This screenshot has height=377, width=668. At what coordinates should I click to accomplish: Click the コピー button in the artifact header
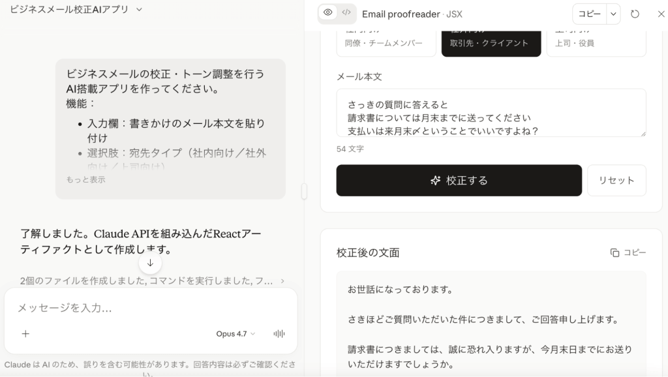click(x=589, y=14)
